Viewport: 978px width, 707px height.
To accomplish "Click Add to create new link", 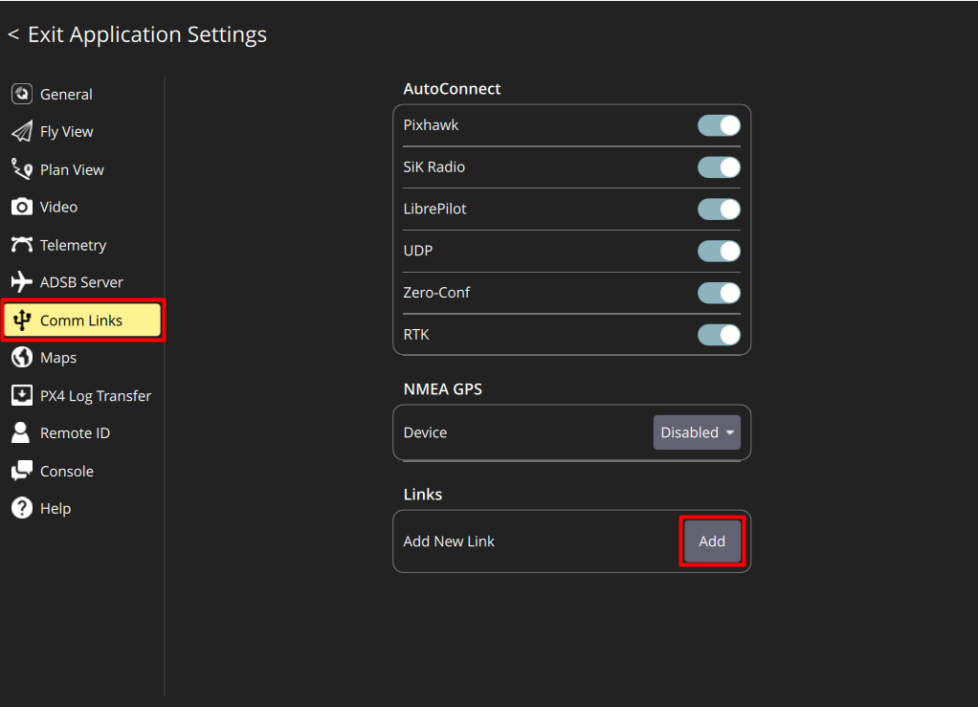I will (x=712, y=541).
